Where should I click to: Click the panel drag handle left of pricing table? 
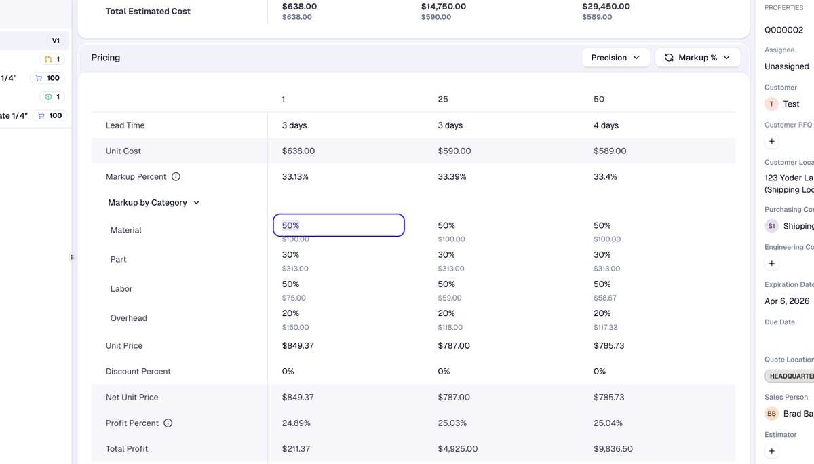click(72, 257)
